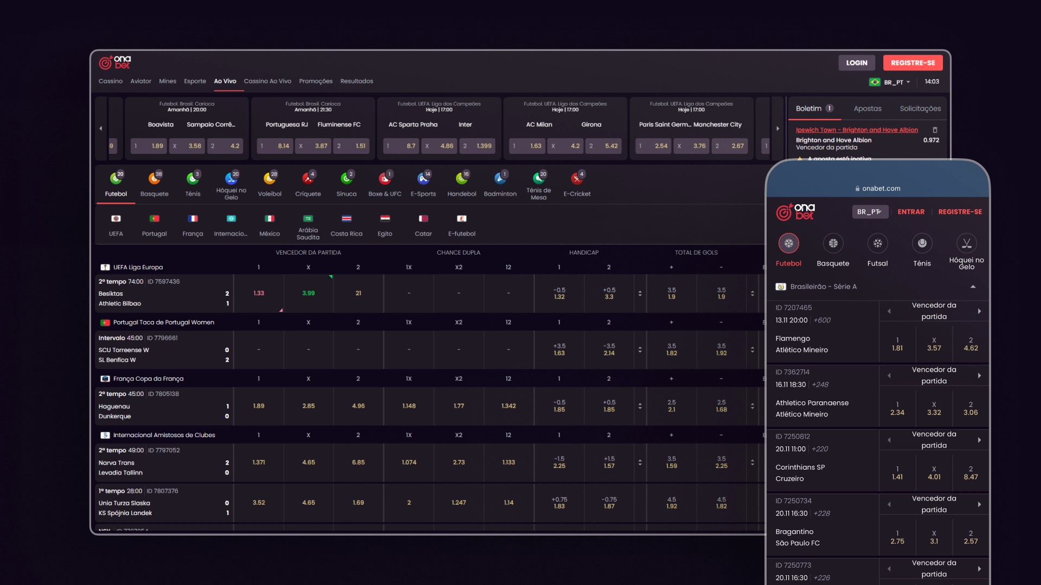Open the Críquete sport category
Screen dimensions: 1041x585
click(308, 184)
